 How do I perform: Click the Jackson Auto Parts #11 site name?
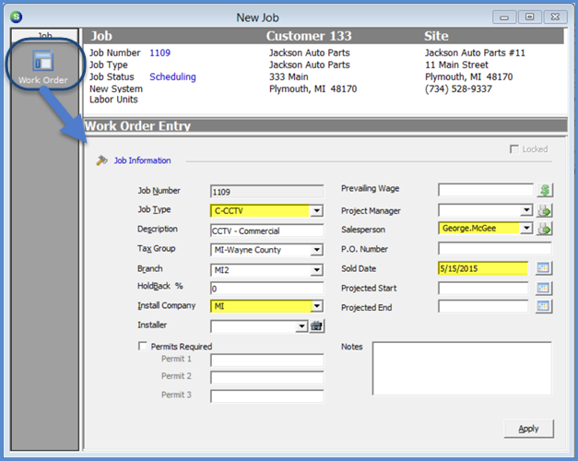click(475, 53)
